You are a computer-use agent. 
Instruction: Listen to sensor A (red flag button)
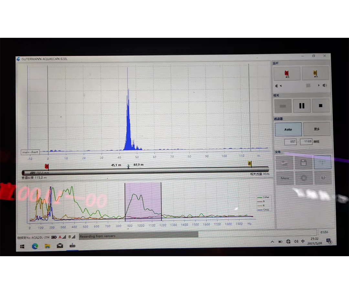tap(287, 73)
